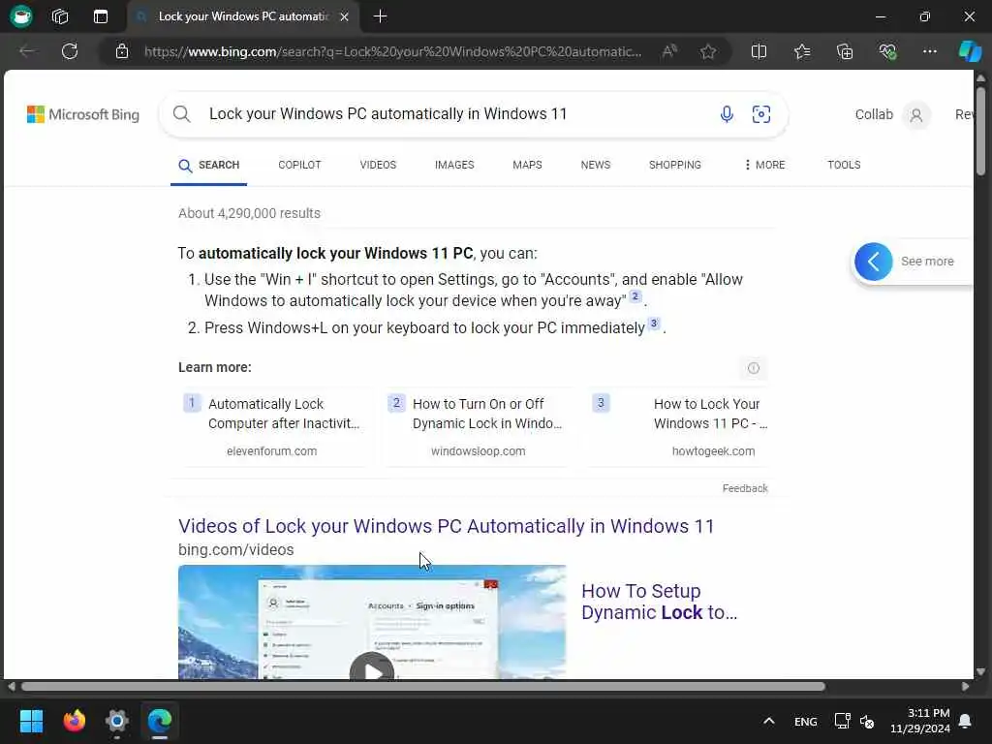Switch to the COPILOT tab
This screenshot has width=992, height=744.
[x=299, y=165]
